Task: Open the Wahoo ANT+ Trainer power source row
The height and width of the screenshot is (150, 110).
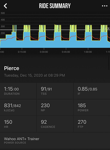Action: click(55, 141)
